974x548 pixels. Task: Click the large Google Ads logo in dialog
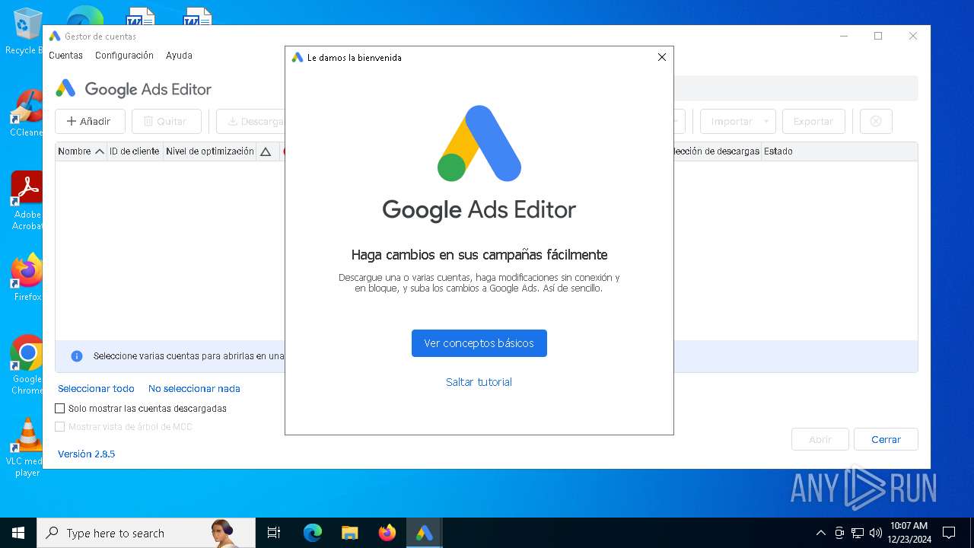point(479,143)
